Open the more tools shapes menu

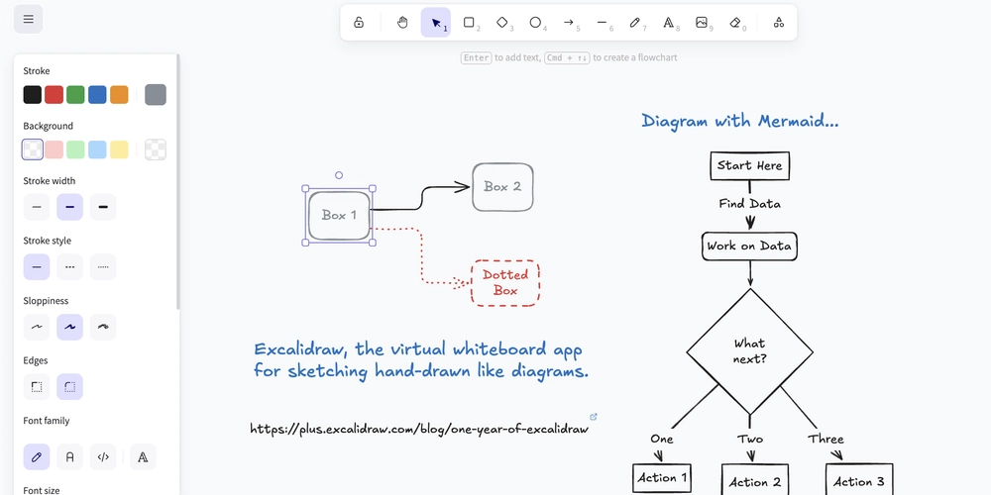point(778,22)
